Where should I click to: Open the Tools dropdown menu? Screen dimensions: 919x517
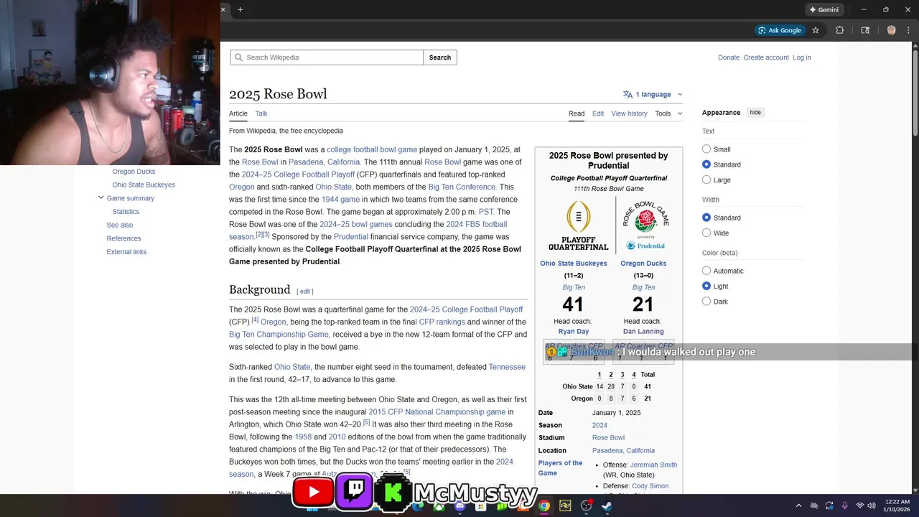tap(668, 113)
